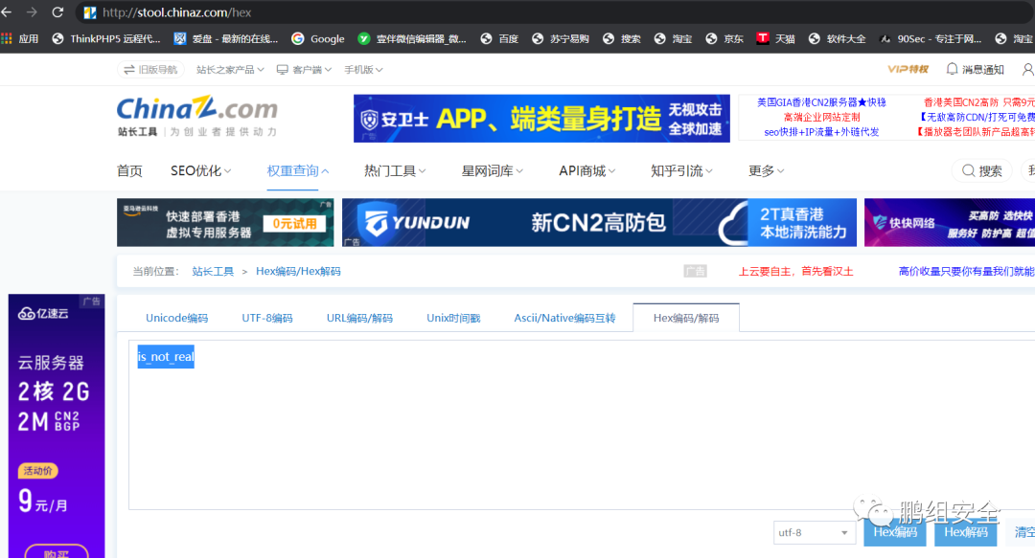Image resolution: width=1035 pixels, height=558 pixels.
Task: Switch to the Unicode编码 tab
Action: pos(176,318)
